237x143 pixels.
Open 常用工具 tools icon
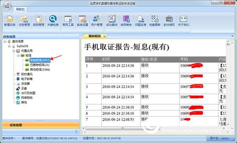pos(68,21)
